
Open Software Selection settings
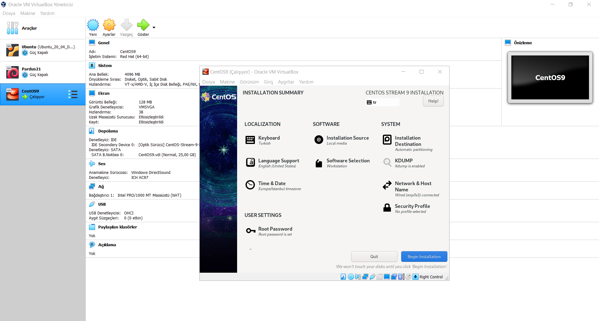pyautogui.click(x=342, y=163)
